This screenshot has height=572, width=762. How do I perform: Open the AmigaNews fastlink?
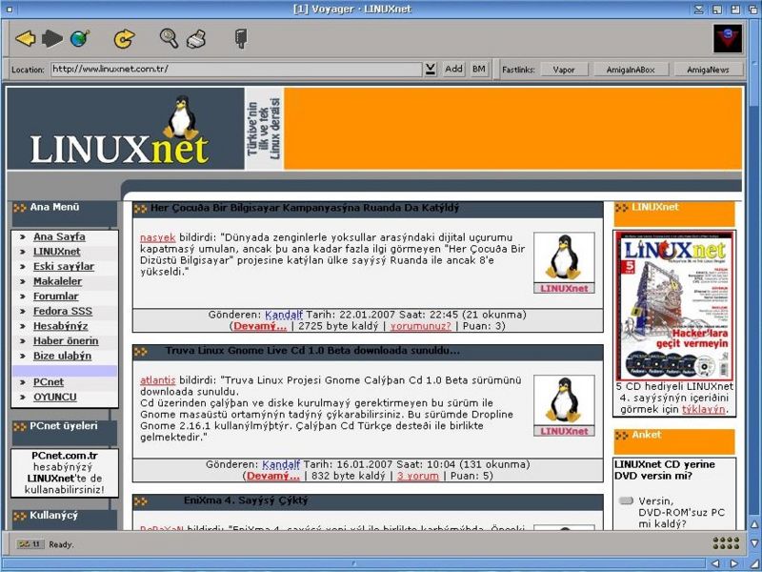tap(708, 70)
